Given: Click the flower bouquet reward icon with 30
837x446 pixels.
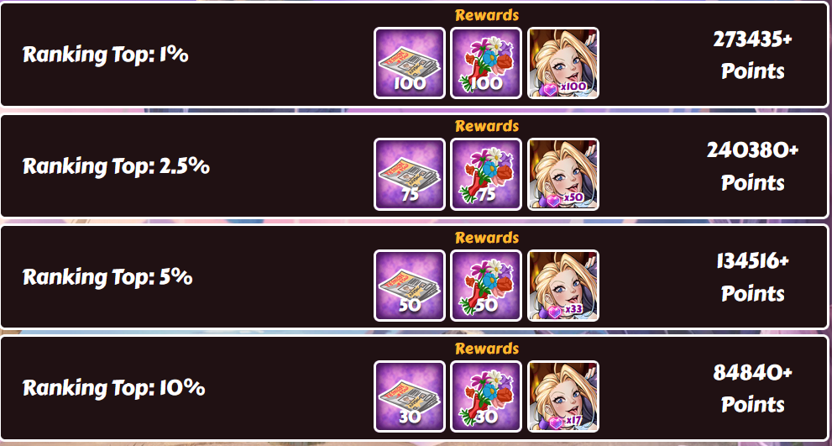Looking at the screenshot, I should tap(486, 396).
